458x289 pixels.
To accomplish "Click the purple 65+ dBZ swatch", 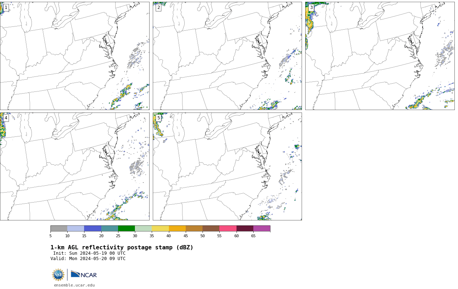I will (262, 229).
